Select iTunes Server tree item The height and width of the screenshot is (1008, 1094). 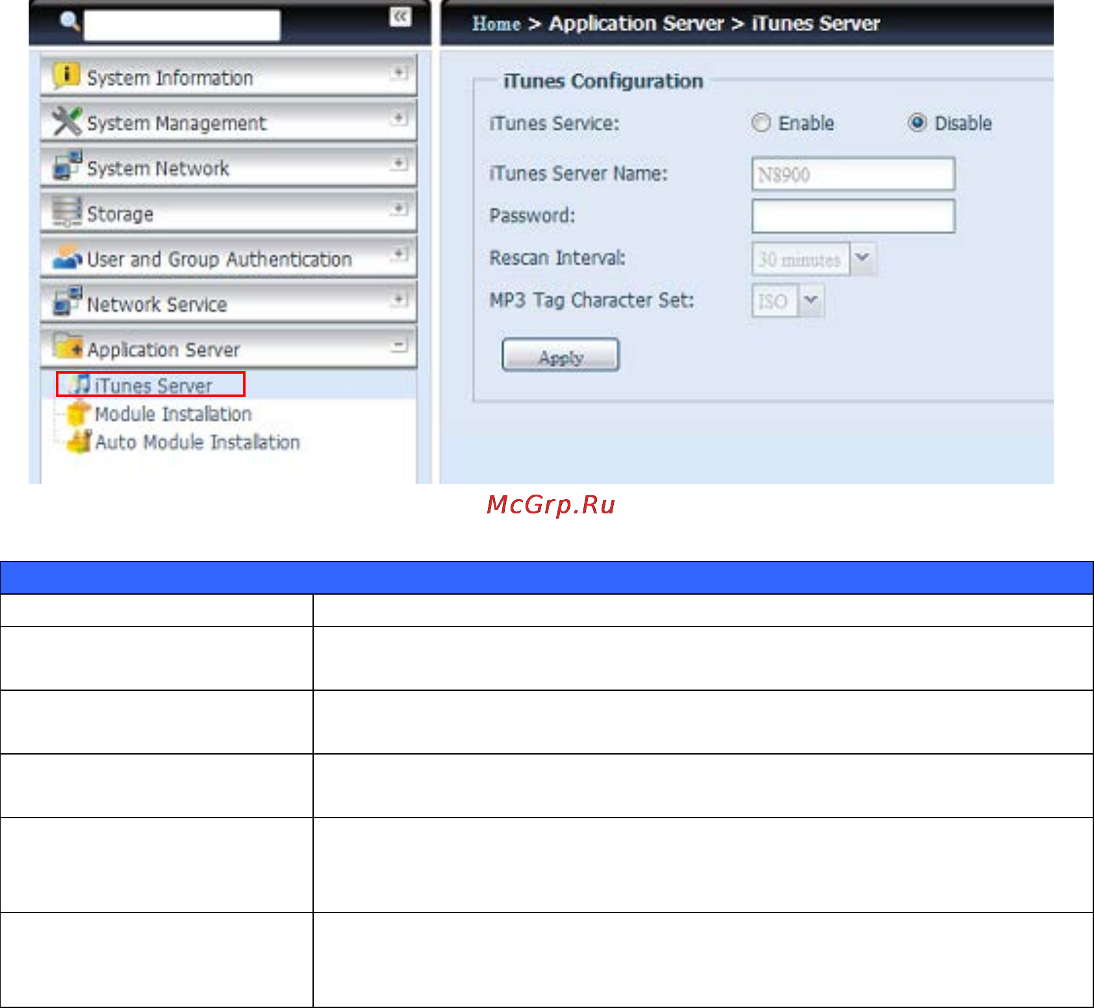(153, 386)
